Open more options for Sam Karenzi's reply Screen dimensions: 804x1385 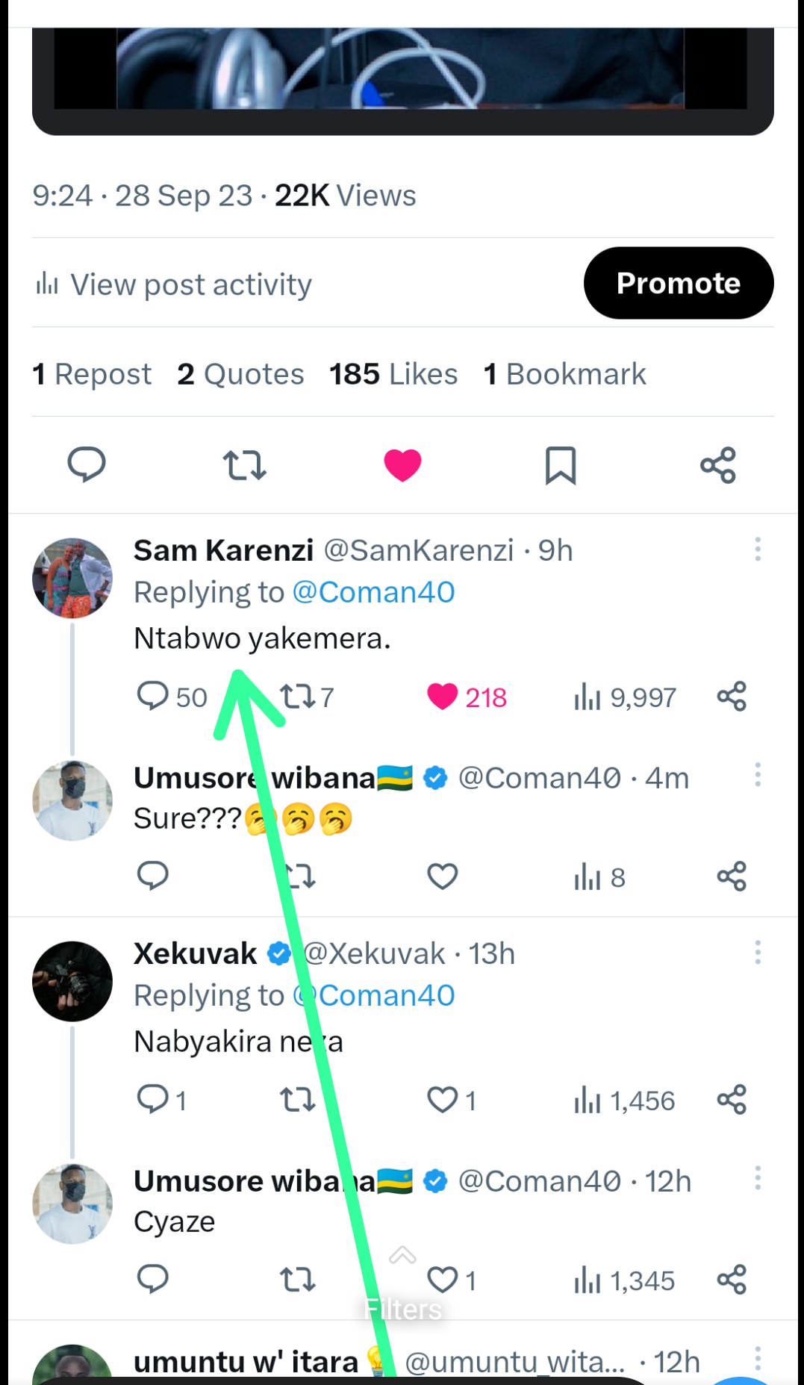[758, 549]
